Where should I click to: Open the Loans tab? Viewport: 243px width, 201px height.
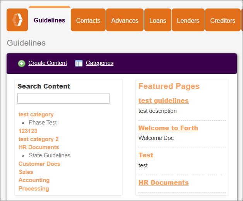(x=158, y=20)
